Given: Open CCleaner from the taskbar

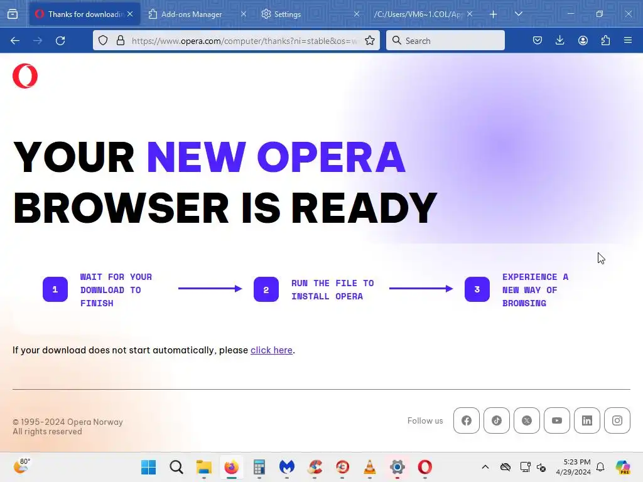Looking at the screenshot, I should point(315,467).
